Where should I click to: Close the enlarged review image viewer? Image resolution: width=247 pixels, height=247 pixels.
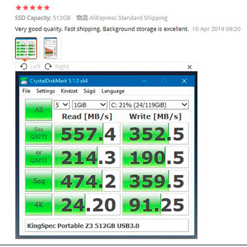[190, 67]
